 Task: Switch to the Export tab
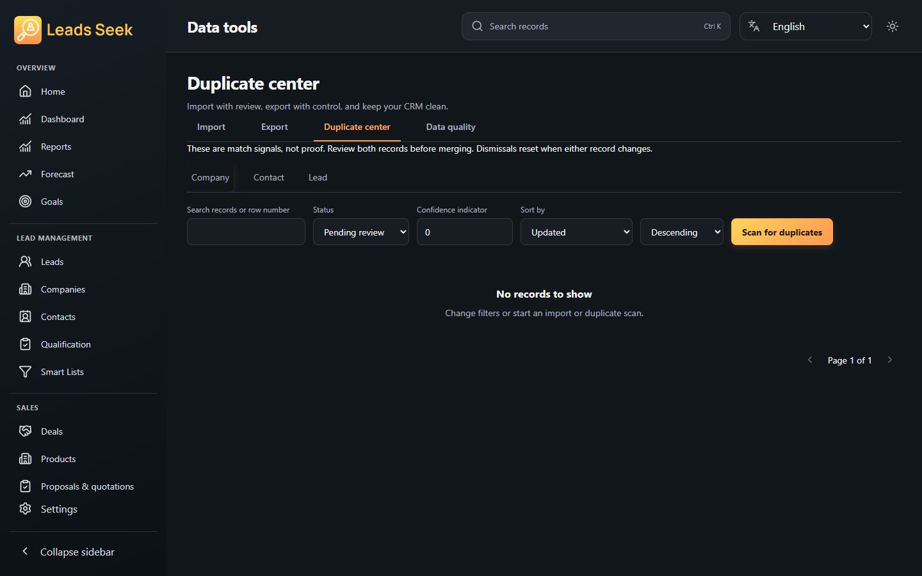[275, 127]
